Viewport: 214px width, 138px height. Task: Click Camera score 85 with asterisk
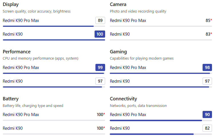tap(209, 21)
